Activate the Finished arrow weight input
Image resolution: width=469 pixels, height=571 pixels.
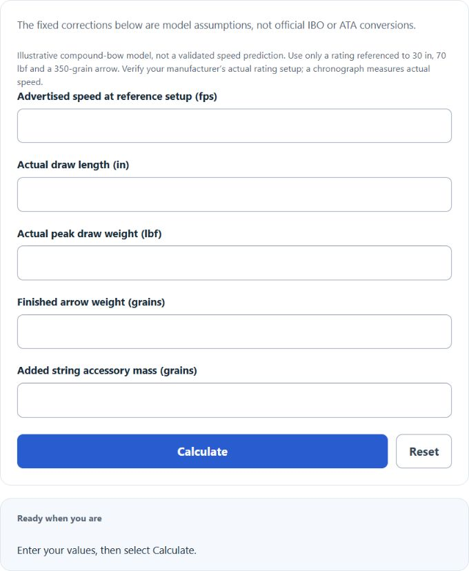point(234,332)
